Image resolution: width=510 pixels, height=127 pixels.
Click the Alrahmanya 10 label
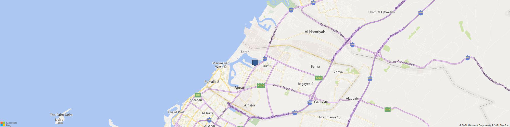pos(329,117)
